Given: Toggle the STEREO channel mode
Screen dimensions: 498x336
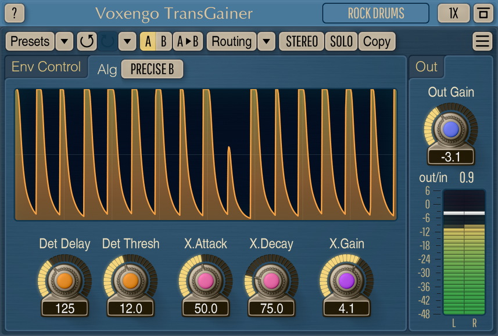Looking at the screenshot, I should 302,41.
